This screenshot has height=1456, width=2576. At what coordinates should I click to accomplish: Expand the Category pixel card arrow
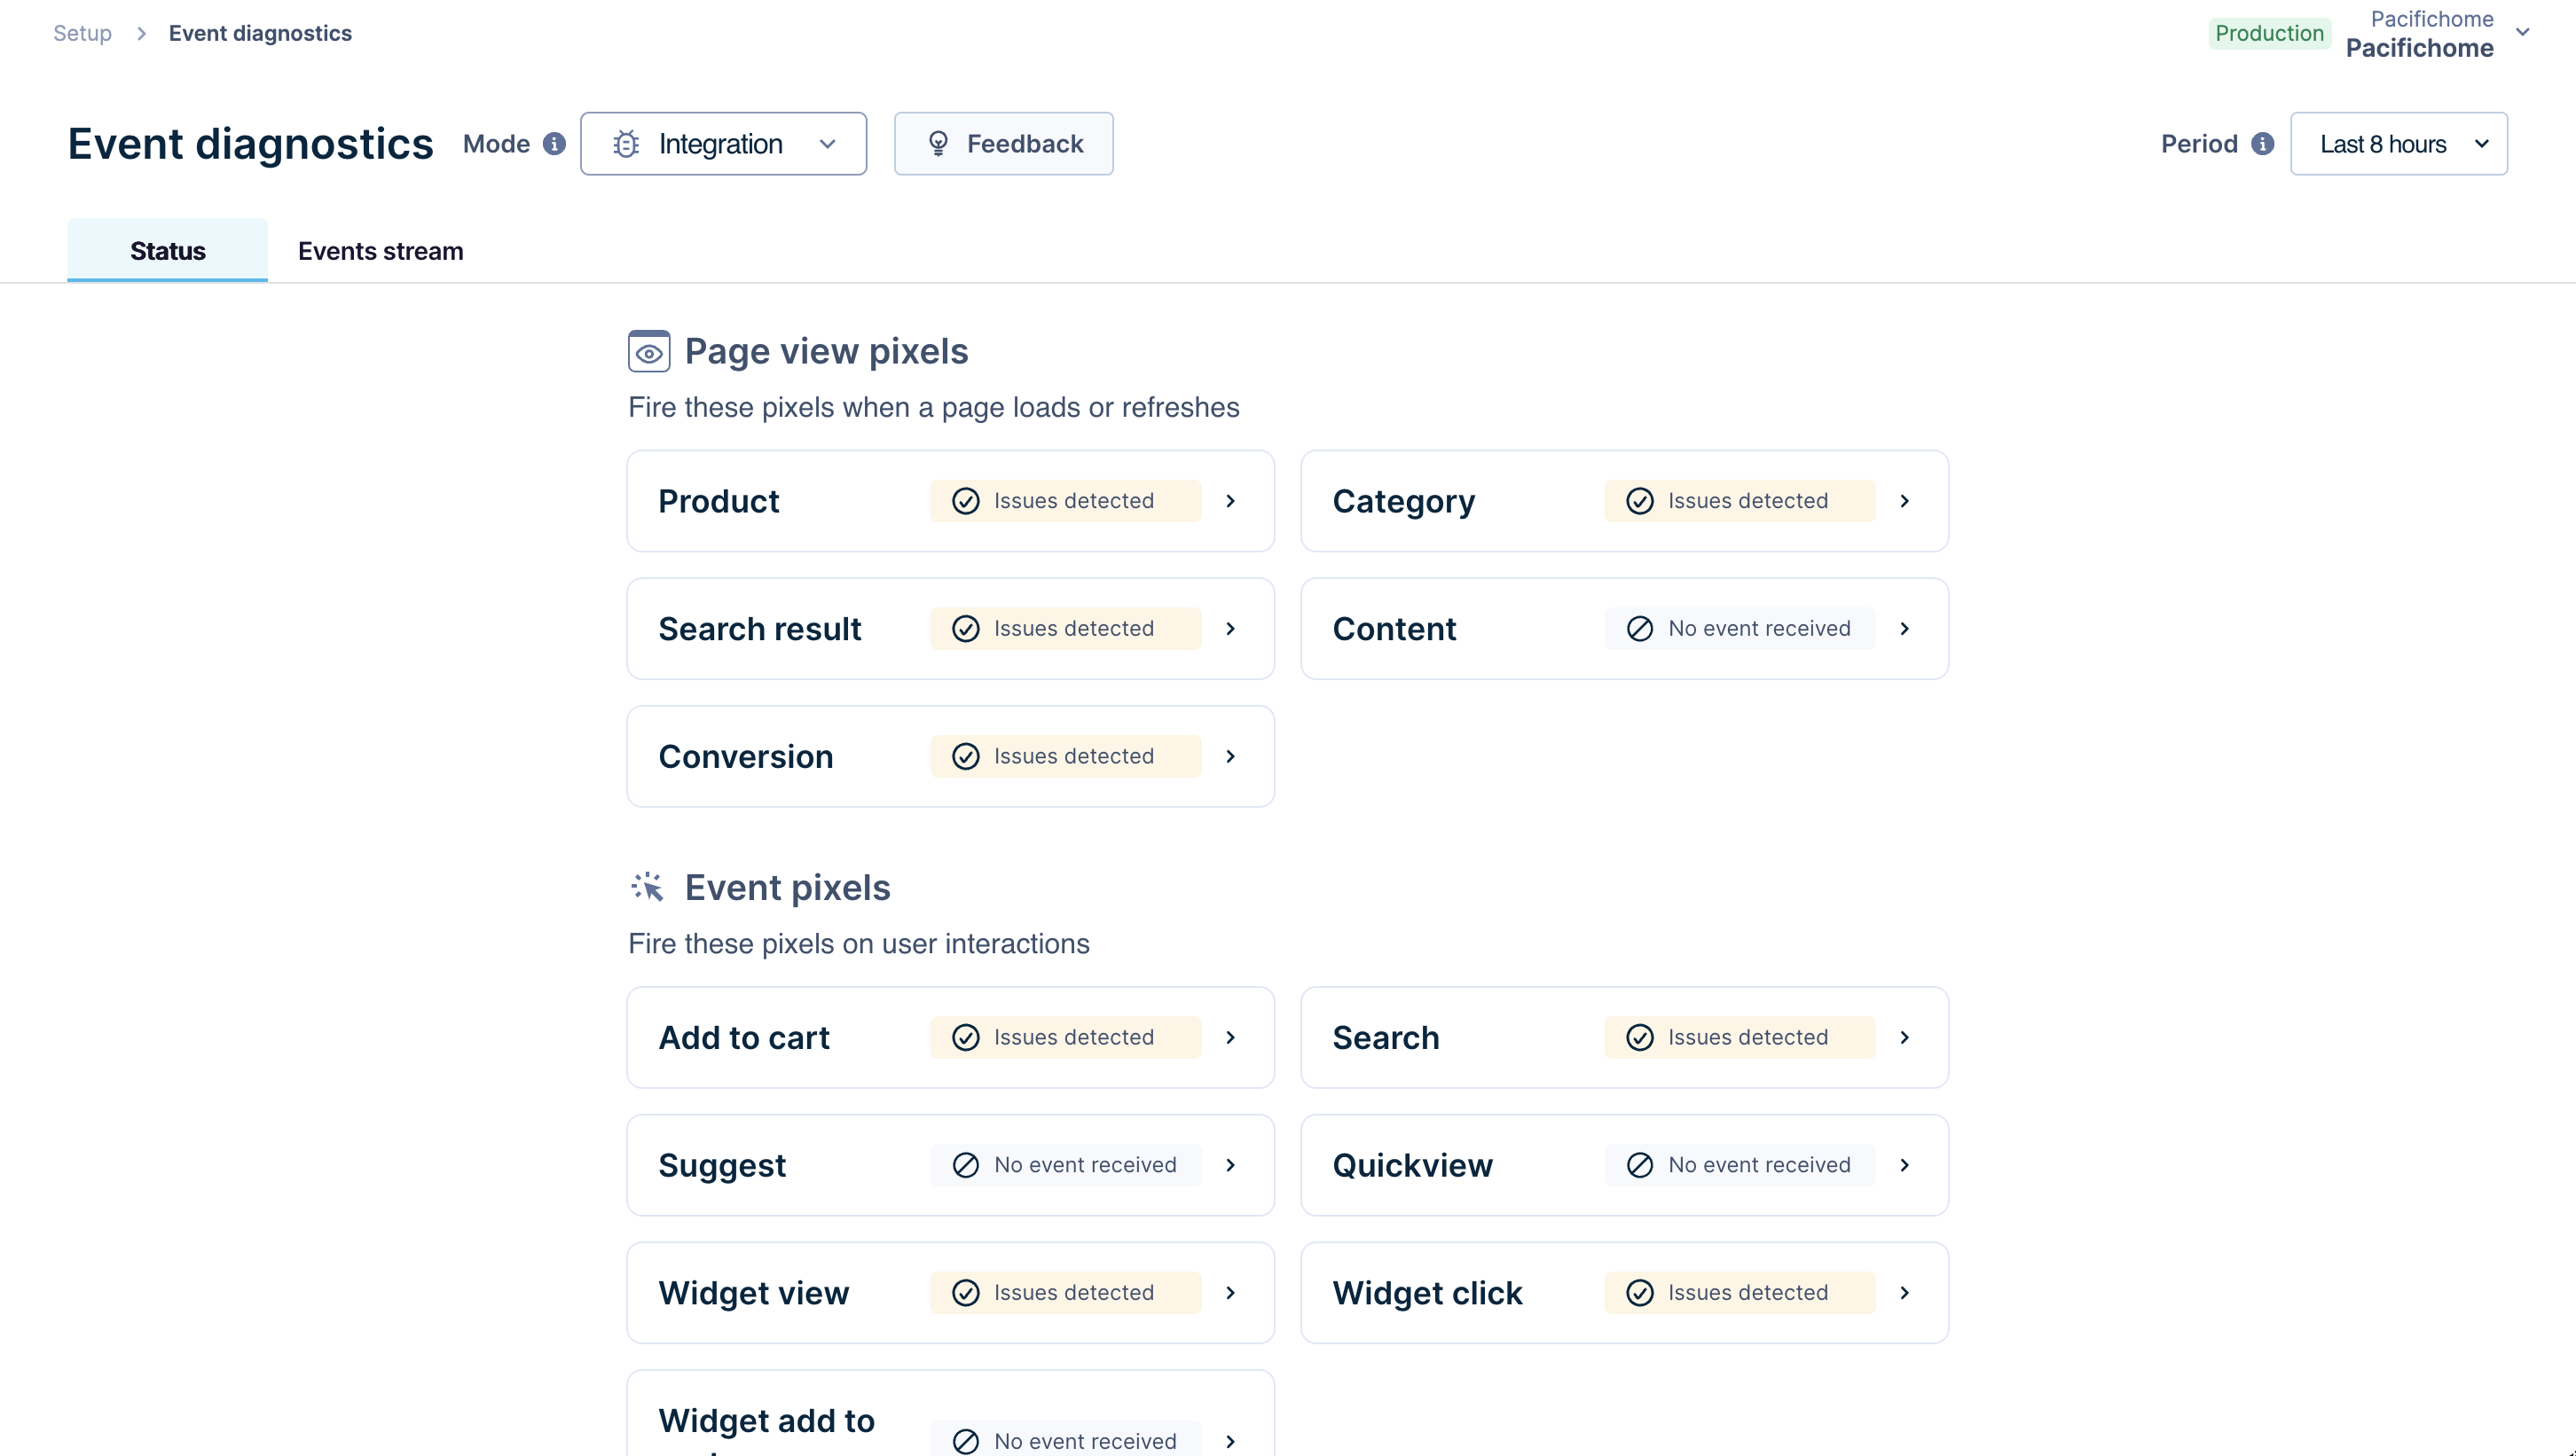[1905, 501]
